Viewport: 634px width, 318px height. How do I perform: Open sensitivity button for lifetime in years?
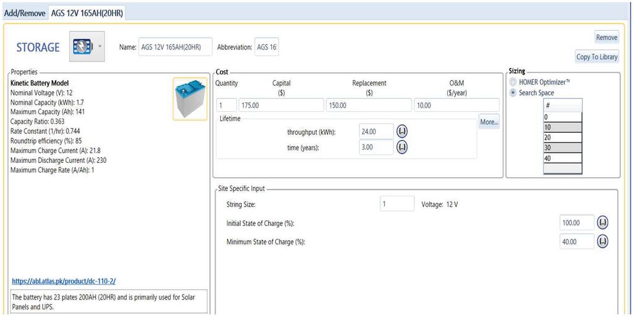402,147
